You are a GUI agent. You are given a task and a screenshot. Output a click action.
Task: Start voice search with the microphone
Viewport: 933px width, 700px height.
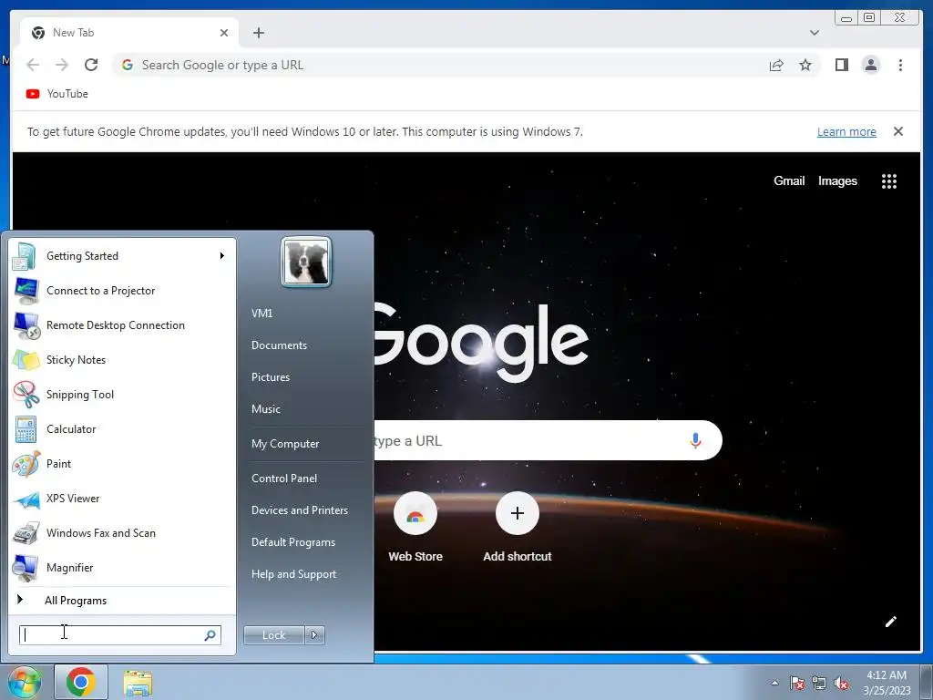coord(695,440)
